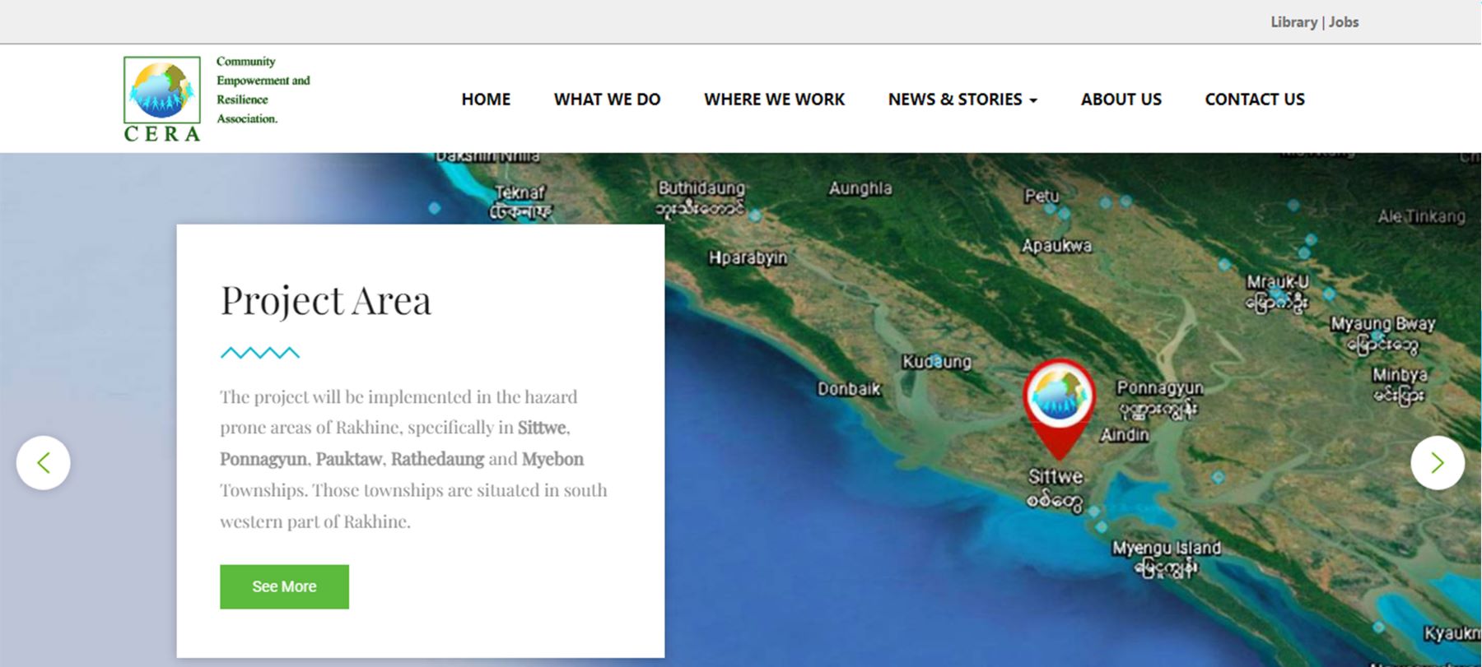This screenshot has height=667, width=1482.
Task: Open the ABOUT US page
Action: click(x=1121, y=100)
